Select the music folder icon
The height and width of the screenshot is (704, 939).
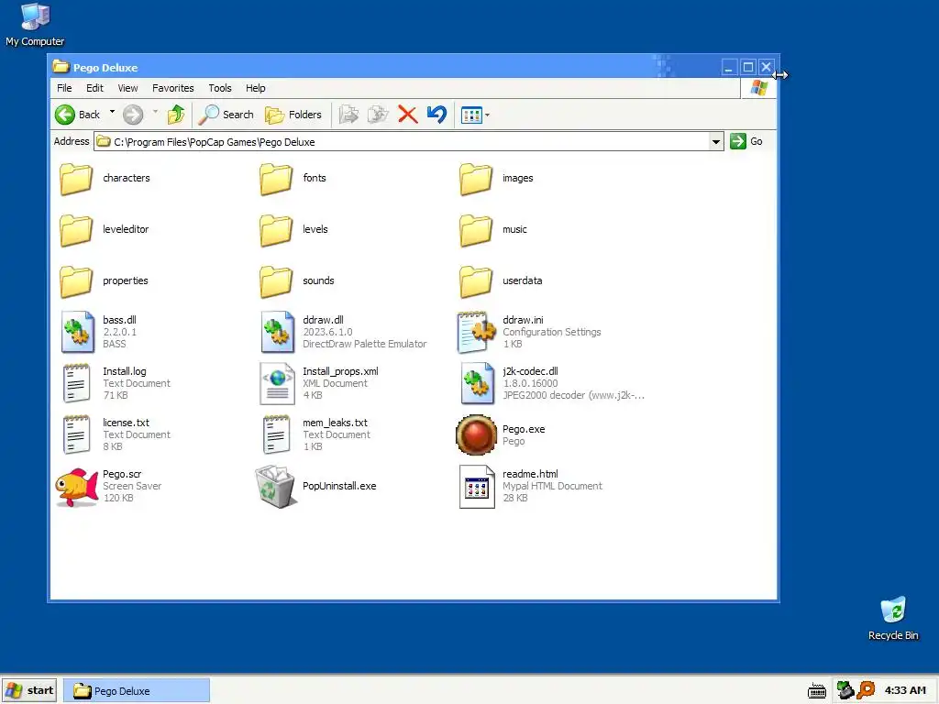[x=476, y=230]
